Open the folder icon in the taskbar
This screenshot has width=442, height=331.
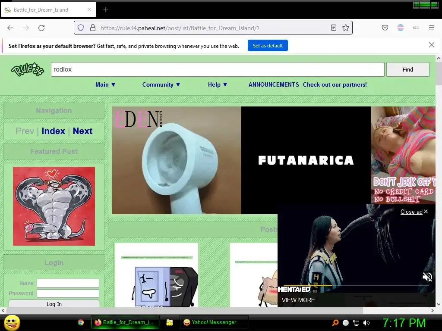[169, 322]
